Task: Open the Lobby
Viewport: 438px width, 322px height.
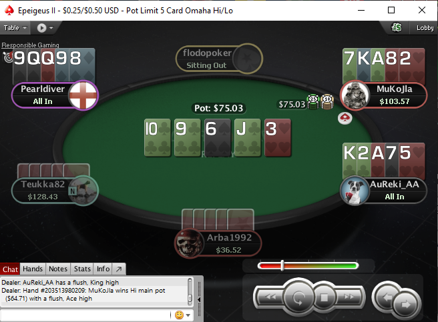Action: coord(425,27)
